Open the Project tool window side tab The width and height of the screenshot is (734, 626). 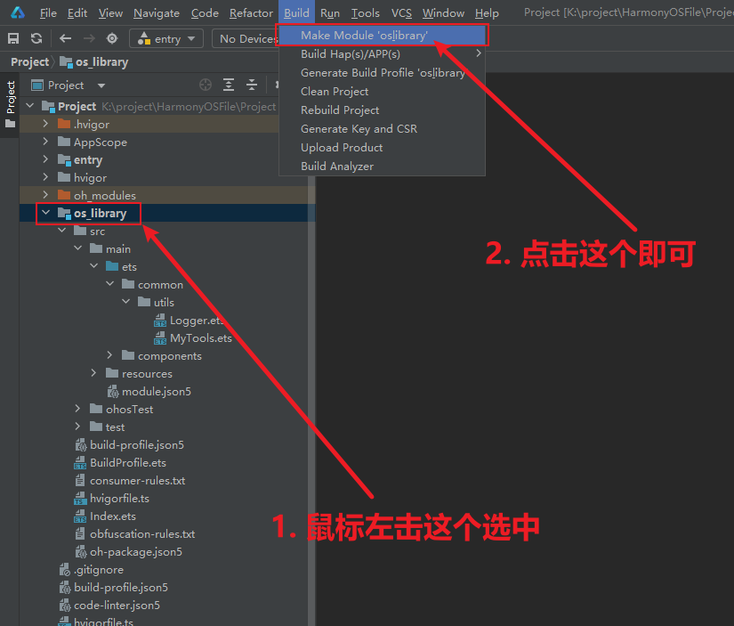click(10, 104)
